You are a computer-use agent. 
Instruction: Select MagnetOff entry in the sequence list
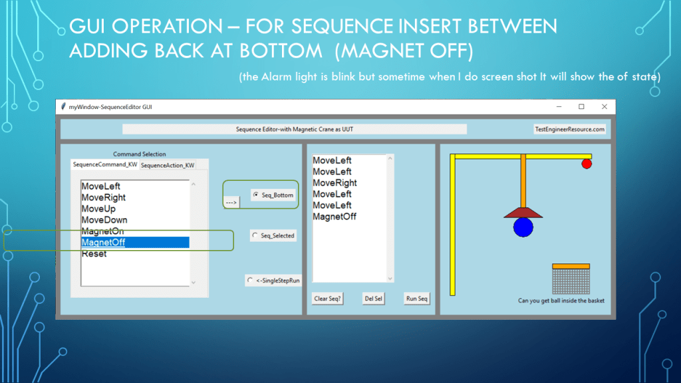click(335, 217)
